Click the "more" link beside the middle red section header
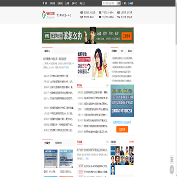Image resolution: width=177 pixels, height=177 pixels. pos(107,86)
